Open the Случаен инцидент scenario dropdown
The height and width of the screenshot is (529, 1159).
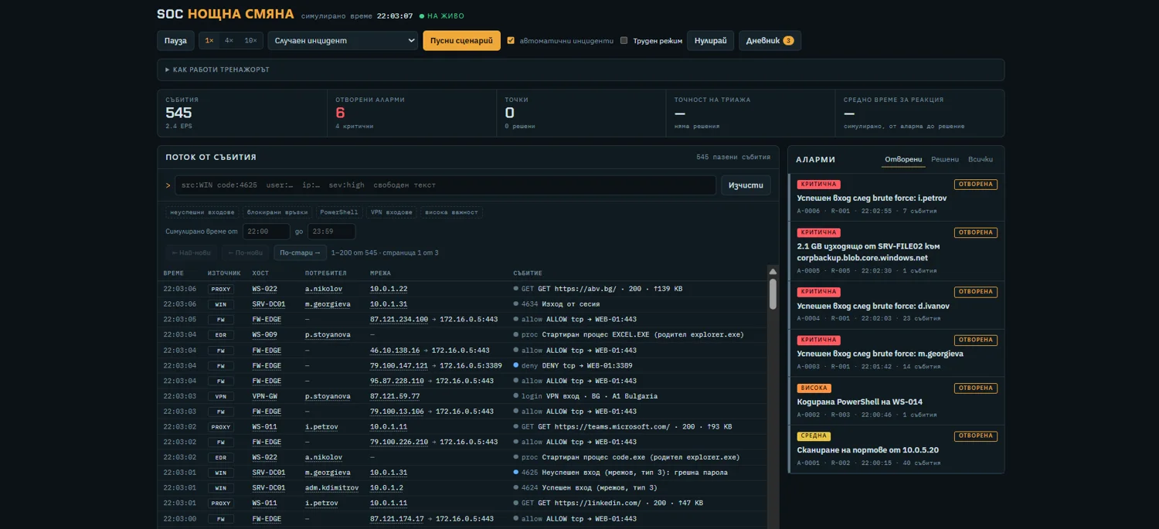tap(343, 41)
